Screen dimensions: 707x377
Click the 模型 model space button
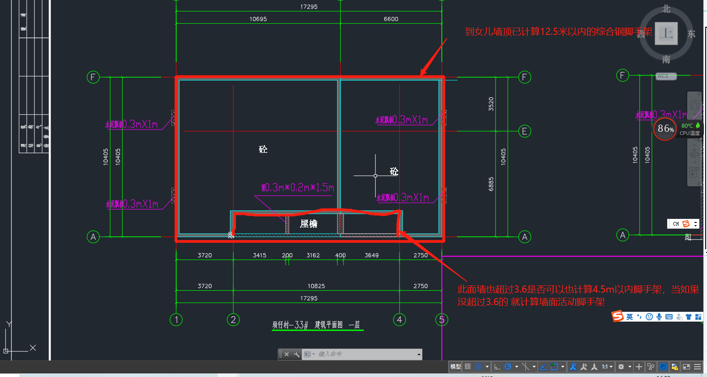click(x=455, y=367)
